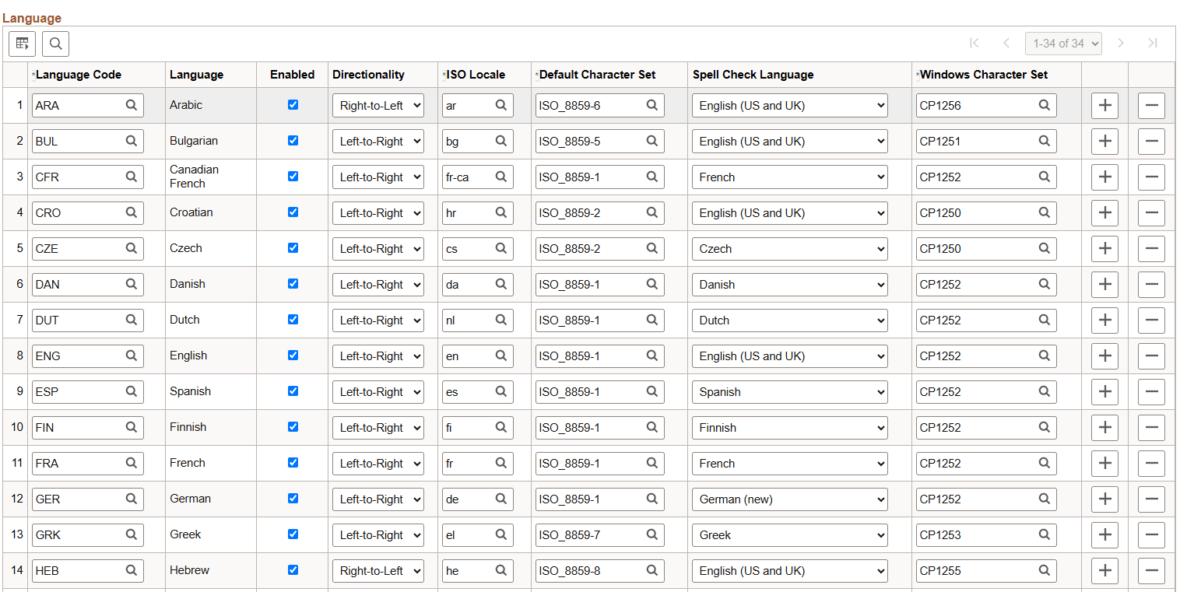The image size is (1180, 592).
Task: Open the ISO_8859-7 lookup for Greek
Action: coord(652,534)
